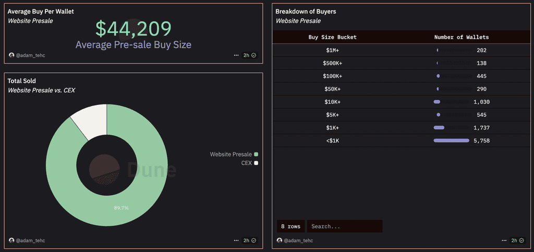
Task: Click the 2h refresh badge on Total Sold panel
Action: 250,241
